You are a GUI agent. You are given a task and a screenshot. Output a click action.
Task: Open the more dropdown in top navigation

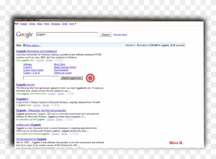pyautogui.click(x=73, y=24)
